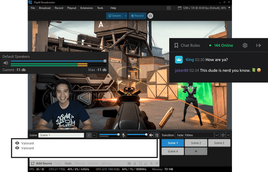Open the Record menu
Image resolution: width=268 pixels, height=172 pixels.
59,8
